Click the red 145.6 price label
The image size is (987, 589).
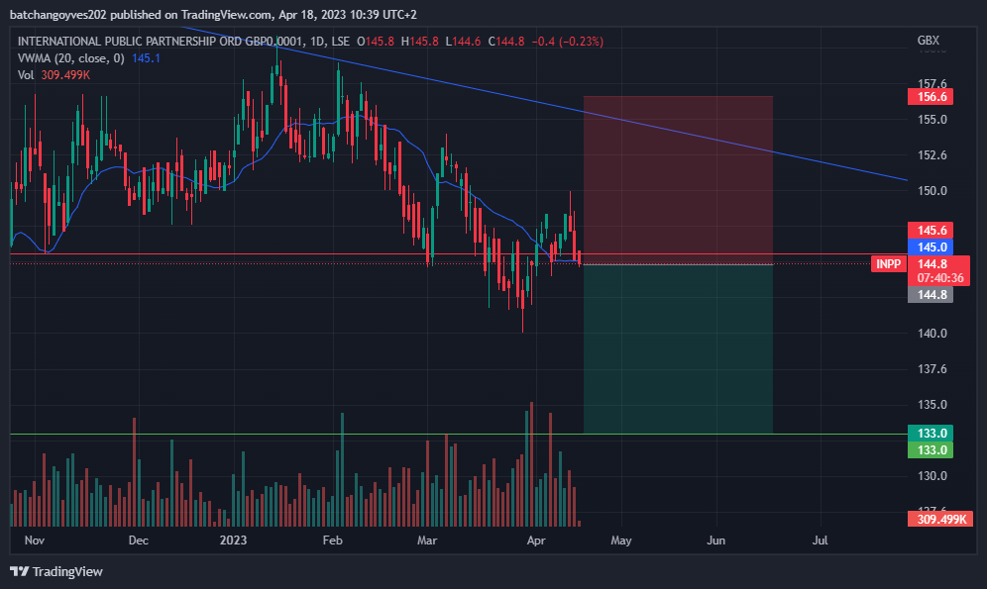pos(931,231)
